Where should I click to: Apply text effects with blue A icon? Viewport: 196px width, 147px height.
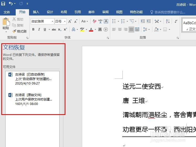coord(74,29)
